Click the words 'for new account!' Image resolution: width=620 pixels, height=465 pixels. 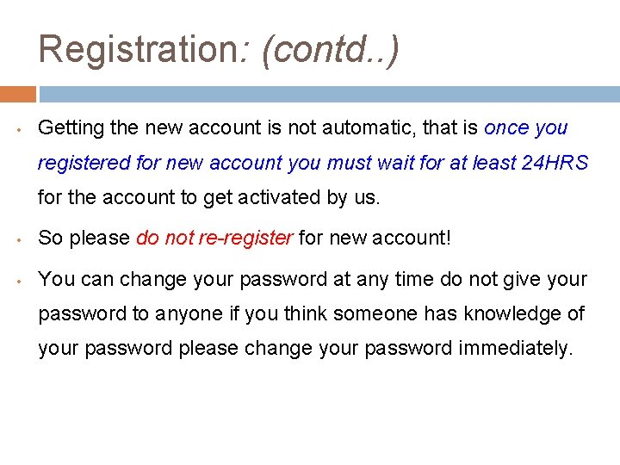375,238
